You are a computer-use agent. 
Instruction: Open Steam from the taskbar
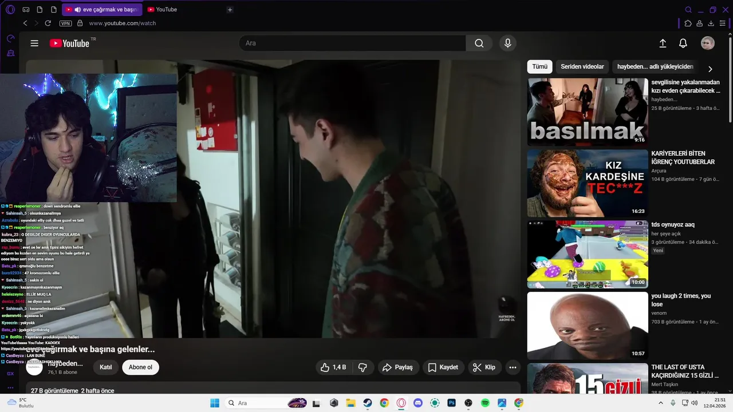368,403
